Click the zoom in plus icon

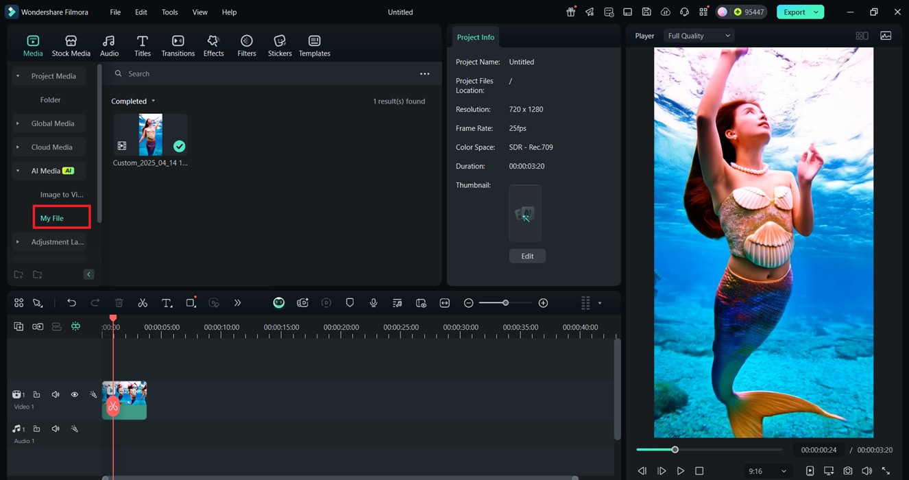543,302
